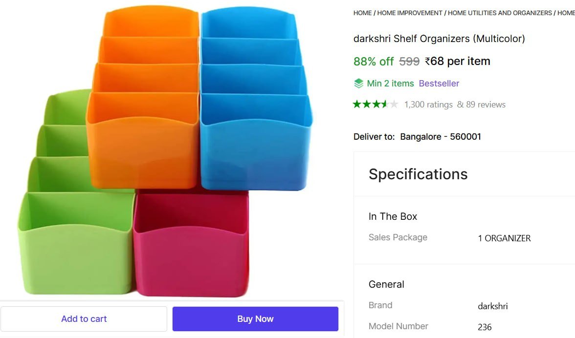Click the Add to cart button
The height and width of the screenshot is (338, 575).
[84, 319]
